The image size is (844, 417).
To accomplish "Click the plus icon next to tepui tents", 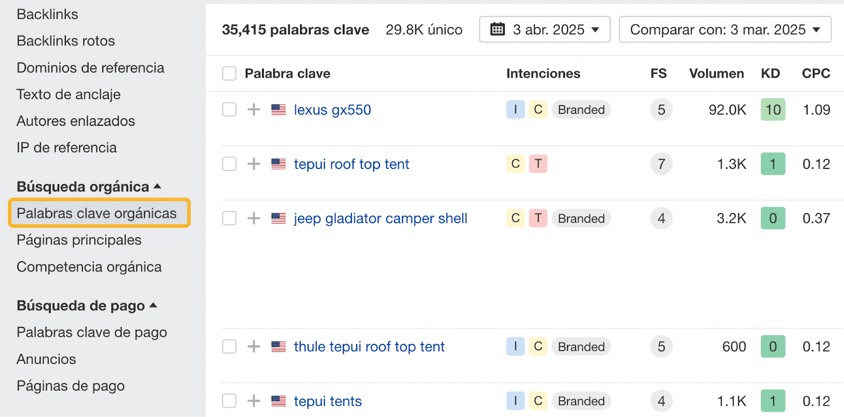I will [254, 401].
